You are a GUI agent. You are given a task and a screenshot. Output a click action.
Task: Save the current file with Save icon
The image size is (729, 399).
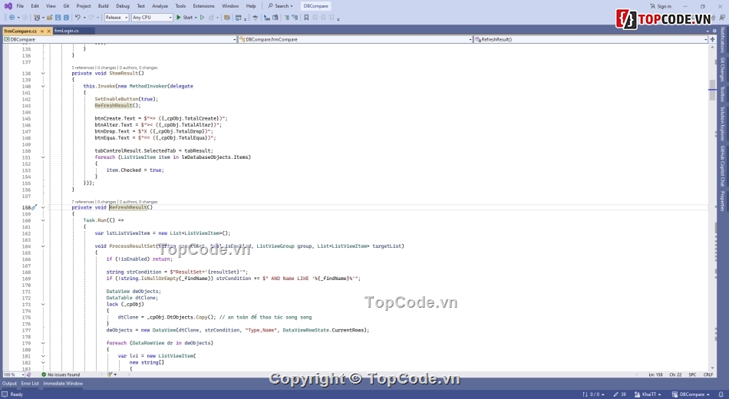(58, 17)
